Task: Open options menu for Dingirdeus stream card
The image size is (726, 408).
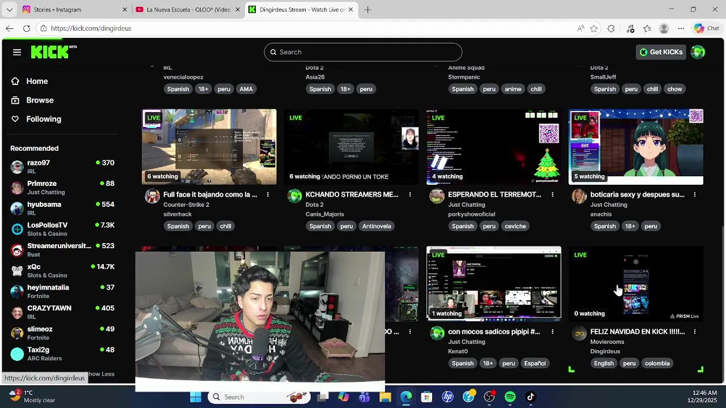Action: 695,331
